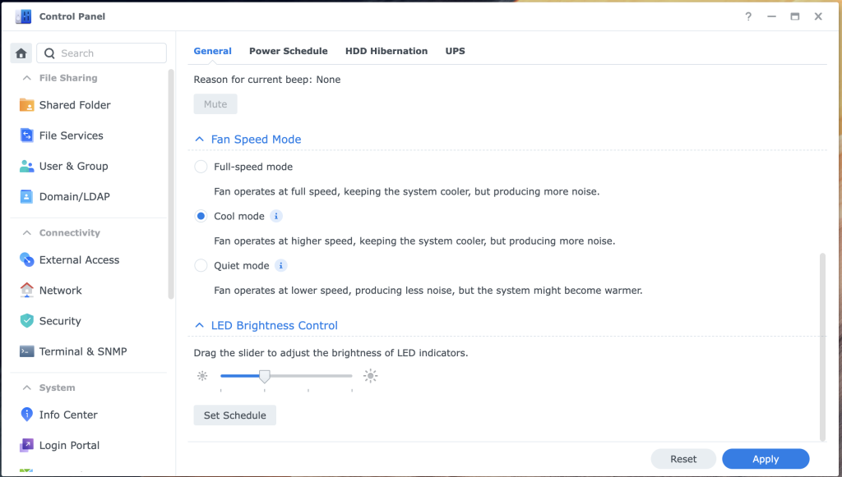Collapse the Fan Speed Mode section
Viewport: 842px width, 477px height.
pyautogui.click(x=199, y=140)
